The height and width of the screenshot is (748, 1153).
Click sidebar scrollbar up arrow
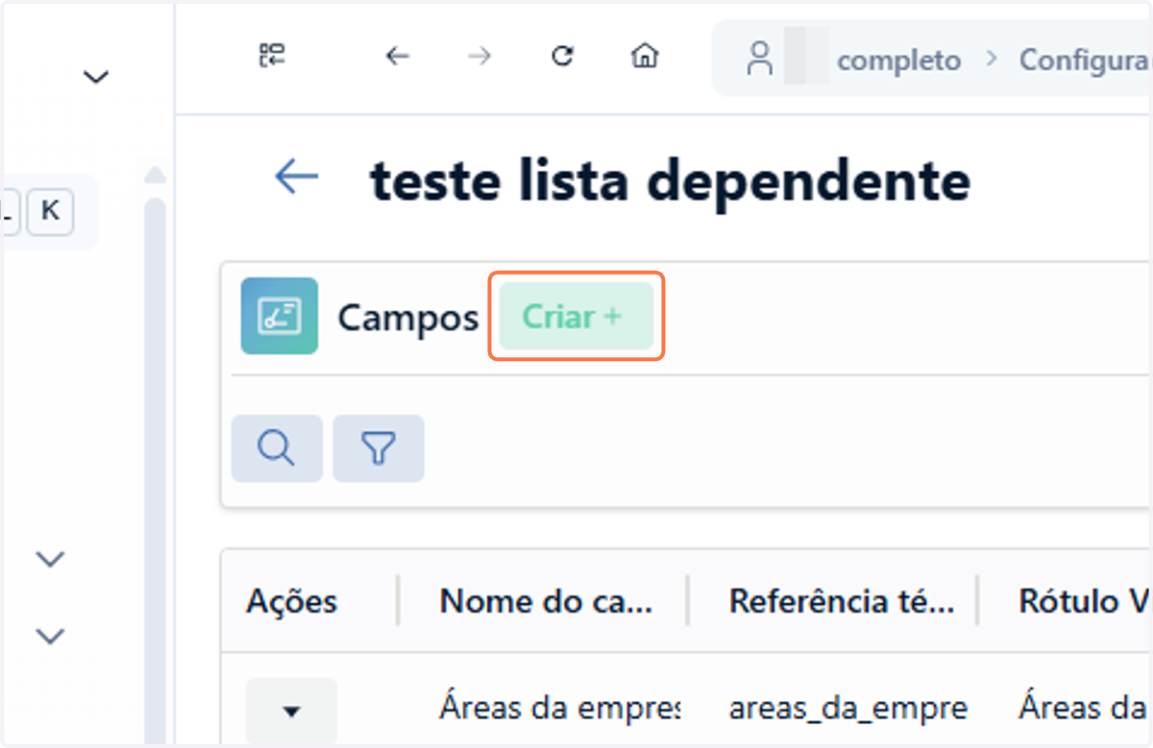155,175
